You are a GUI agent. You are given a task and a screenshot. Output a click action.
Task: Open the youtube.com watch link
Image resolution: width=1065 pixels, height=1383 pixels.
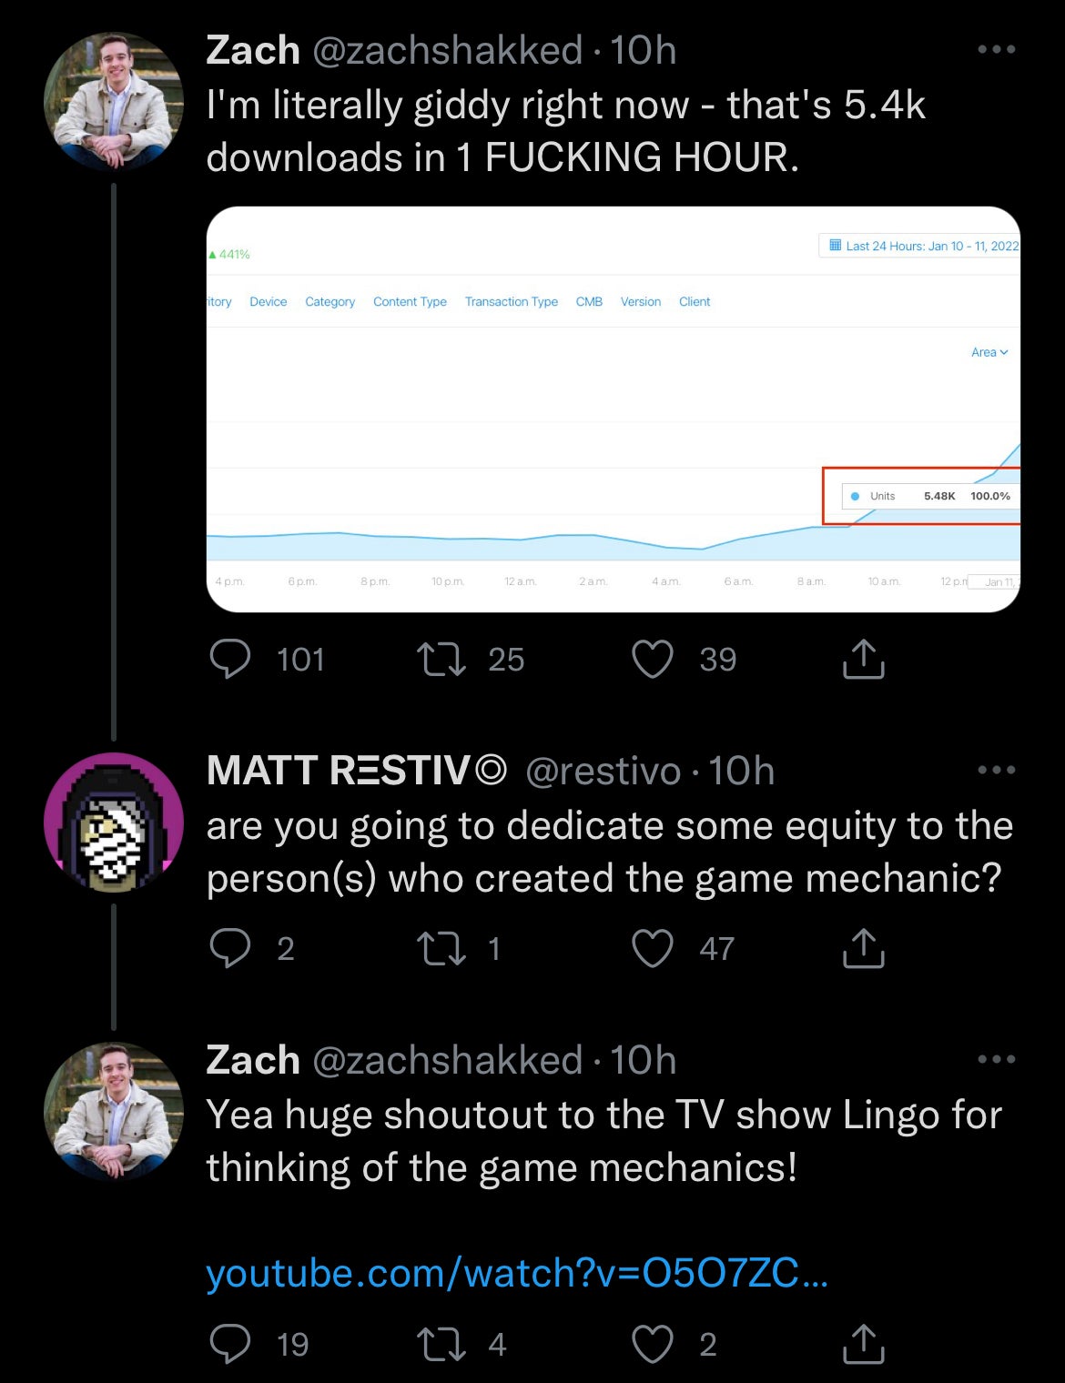(x=516, y=1273)
